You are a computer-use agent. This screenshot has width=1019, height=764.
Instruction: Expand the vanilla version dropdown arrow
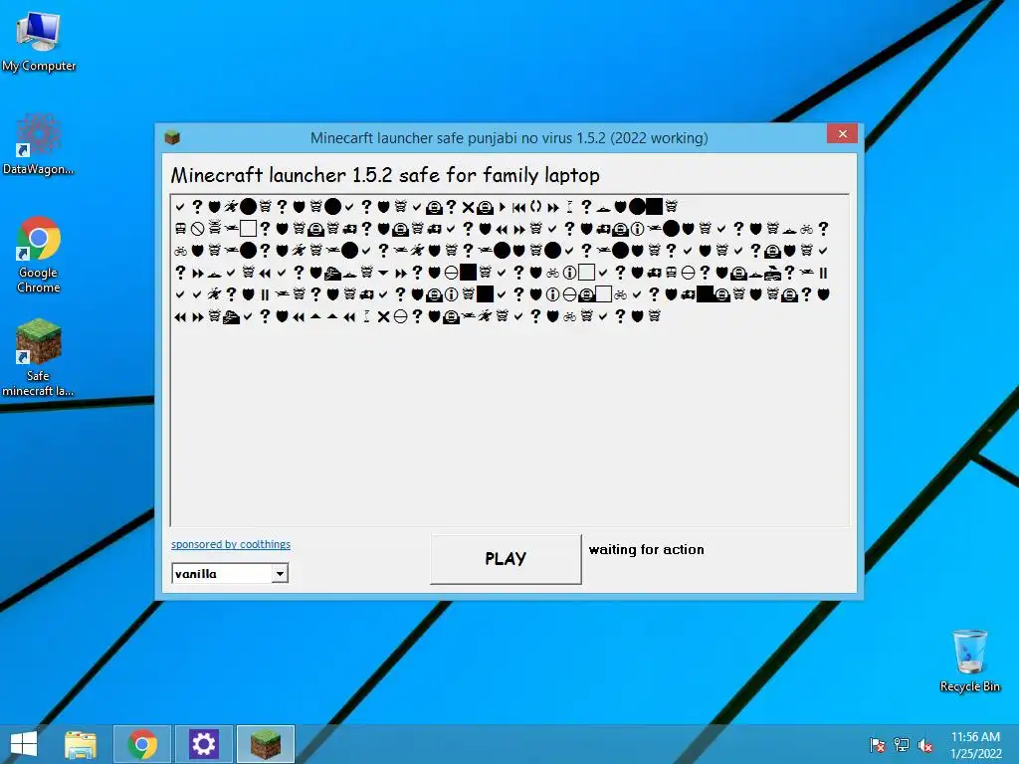pos(280,573)
